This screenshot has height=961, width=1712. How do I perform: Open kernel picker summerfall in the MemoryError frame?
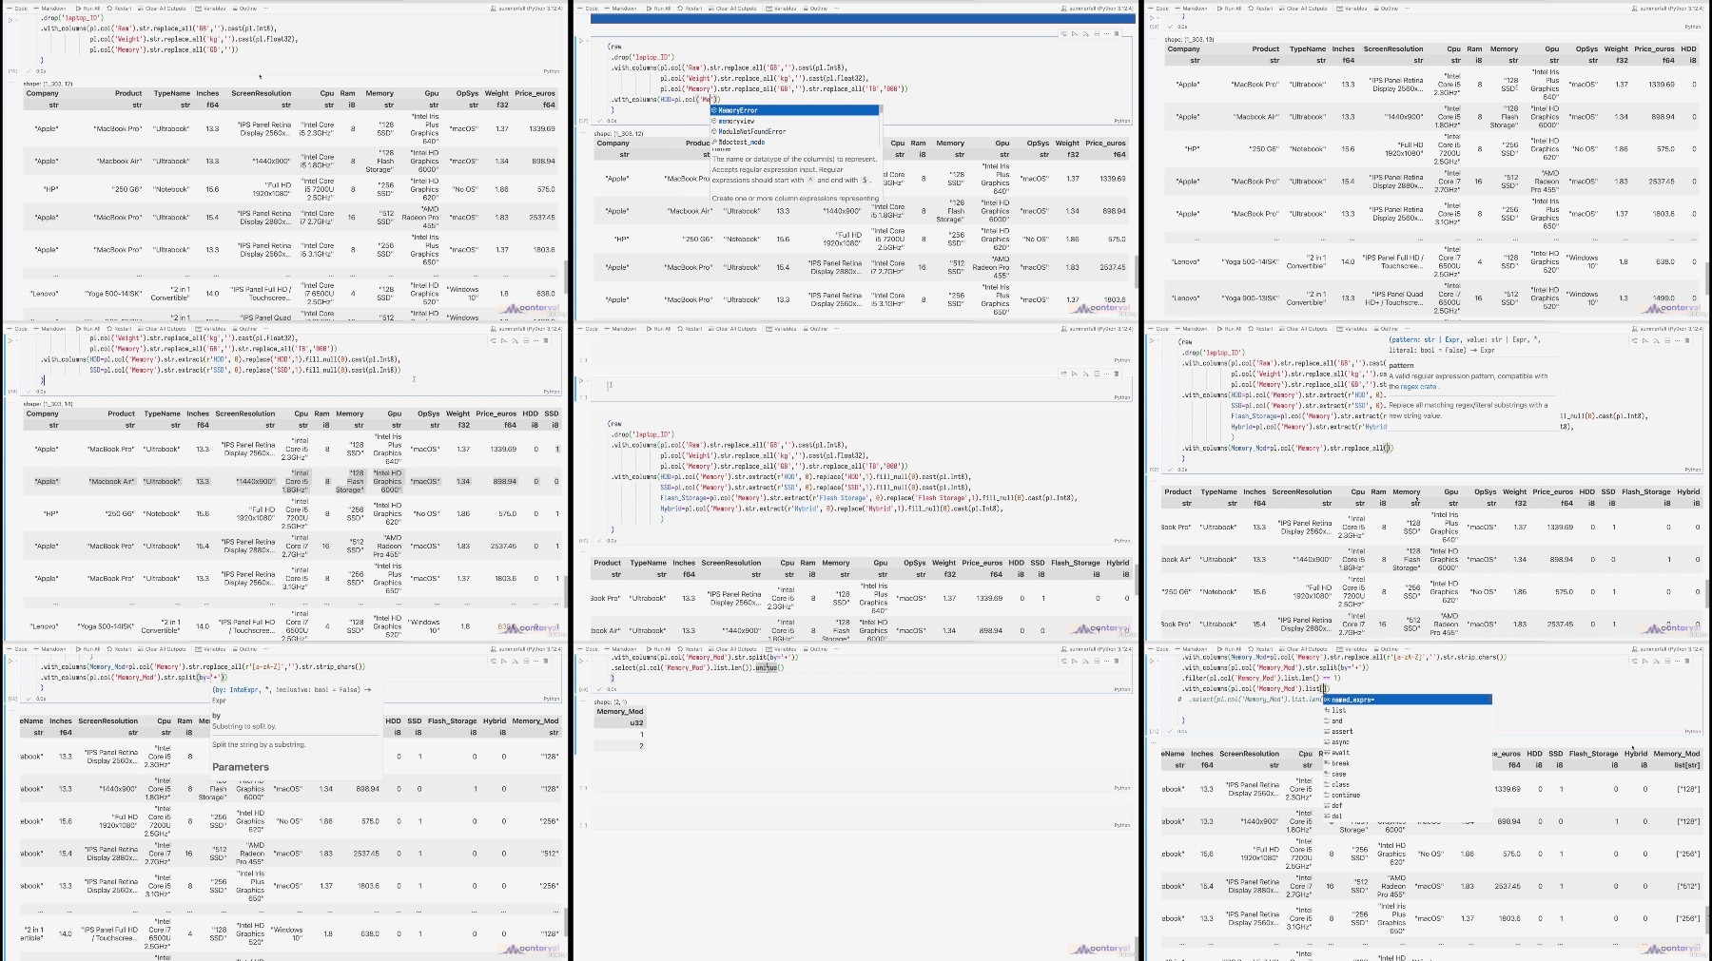pyautogui.click(x=1097, y=9)
